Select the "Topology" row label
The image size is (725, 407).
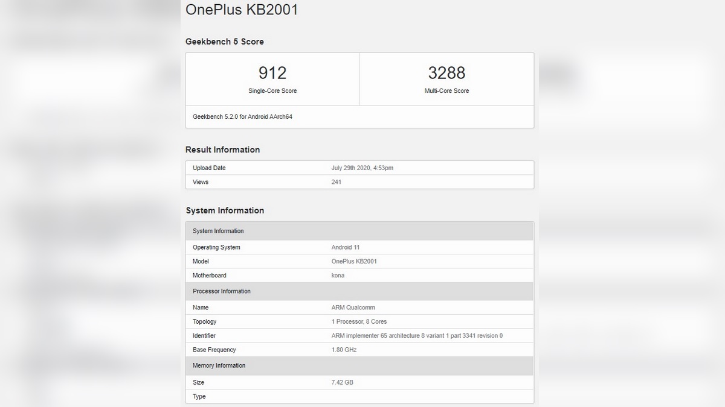click(205, 322)
